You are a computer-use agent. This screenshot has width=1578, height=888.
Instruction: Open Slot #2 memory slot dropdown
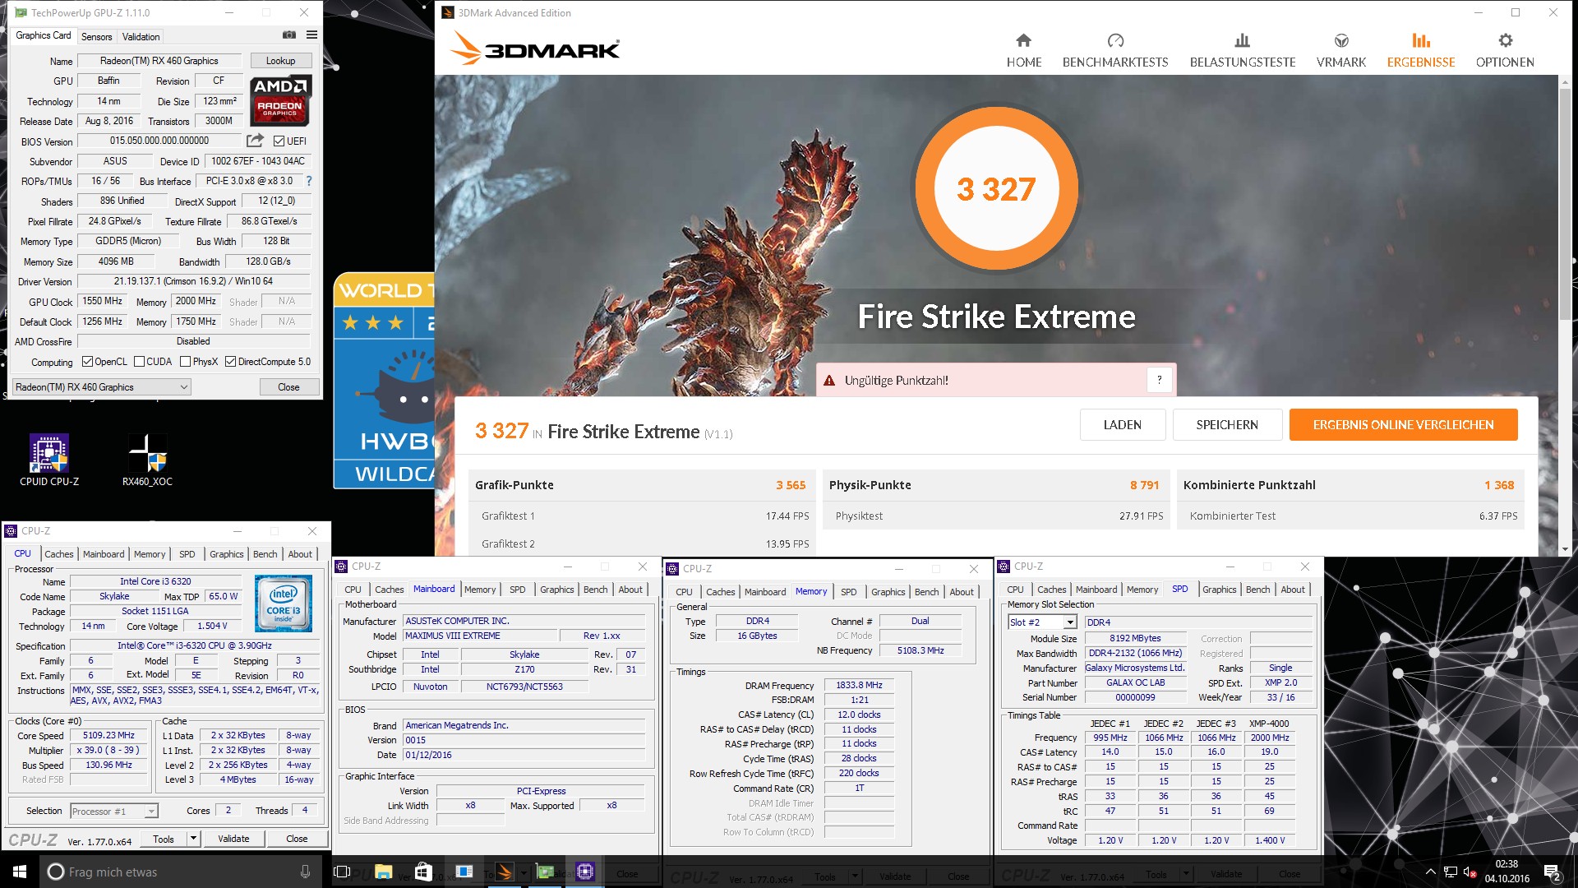(x=1042, y=622)
